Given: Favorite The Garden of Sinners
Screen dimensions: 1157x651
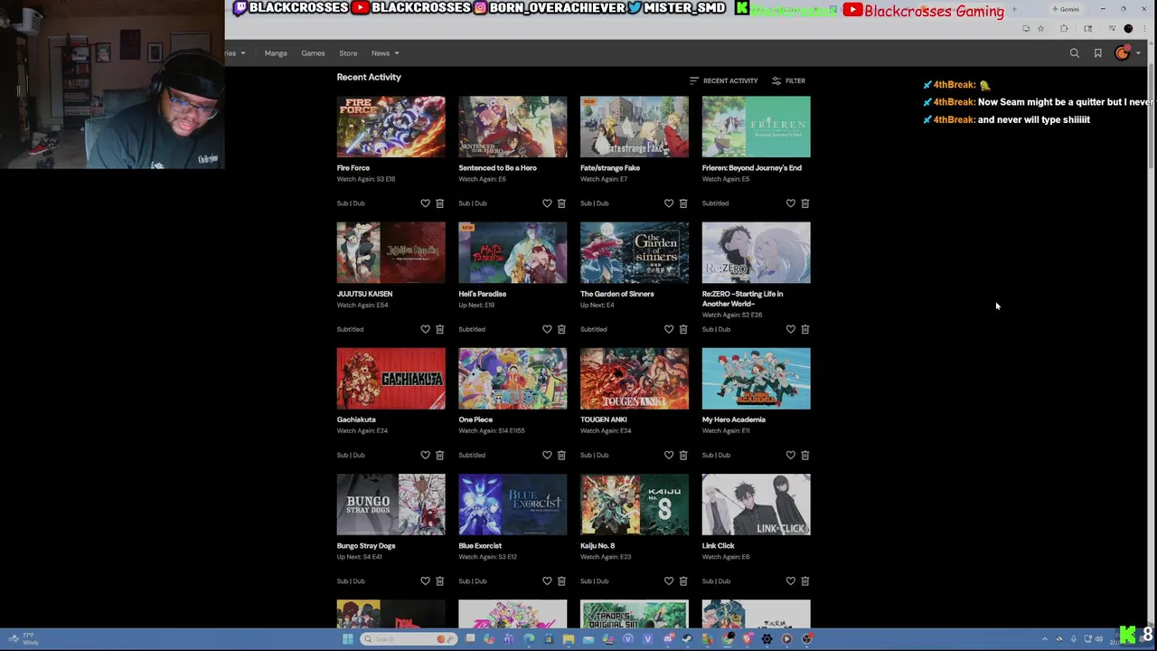Looking at the screenshot, I should 669,329.
